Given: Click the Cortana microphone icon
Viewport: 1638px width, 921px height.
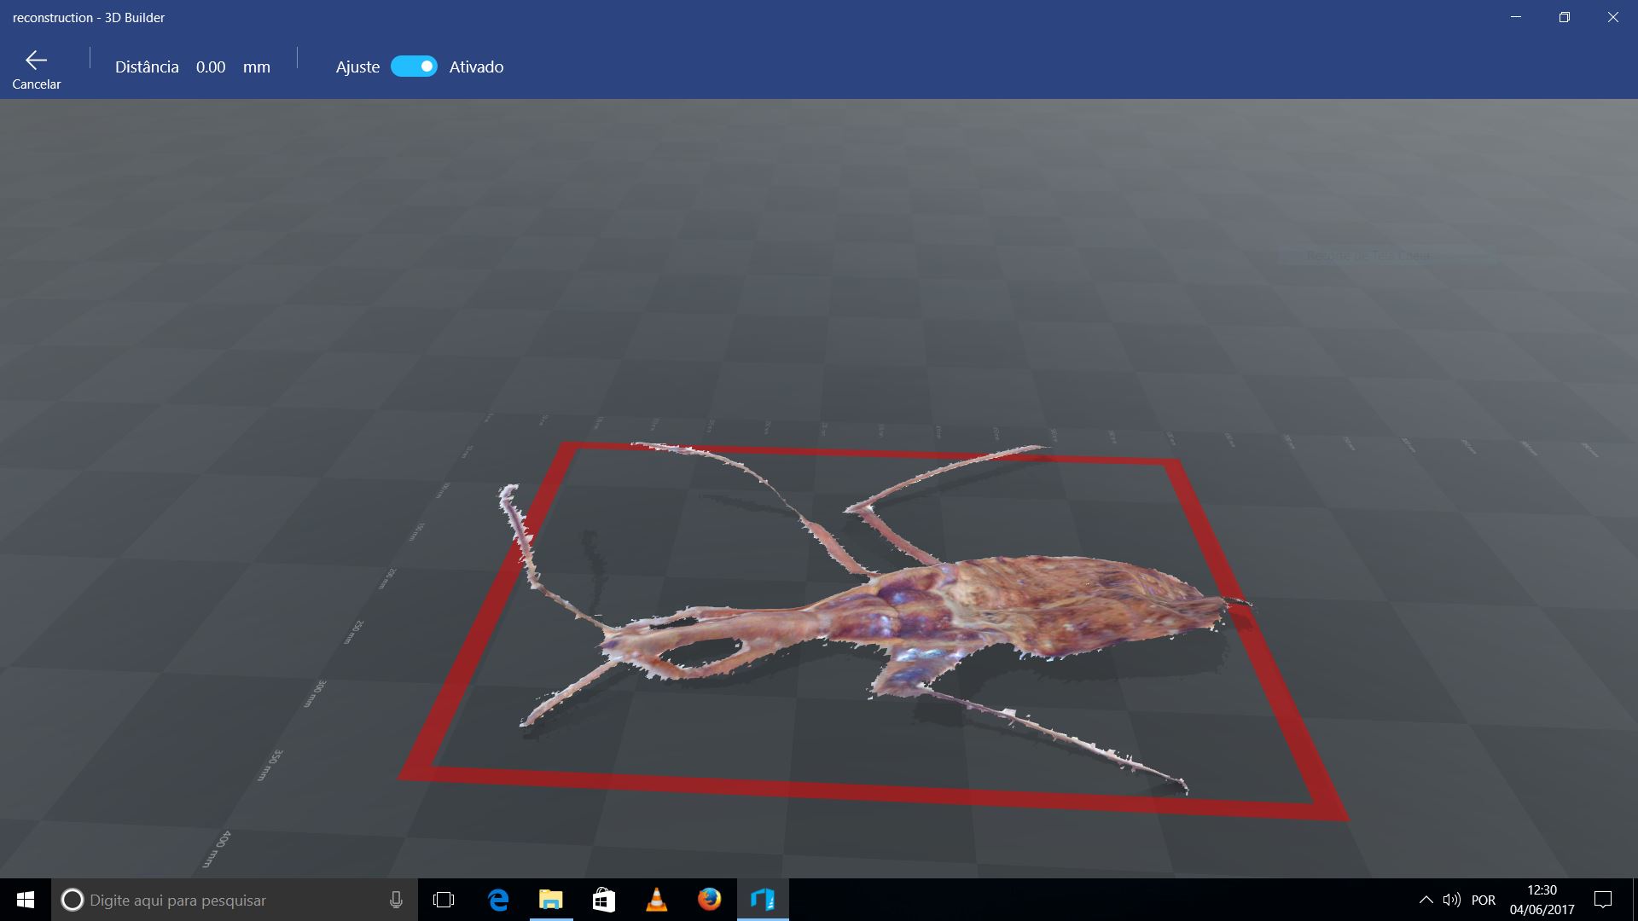Looking at the screenshot, I should click(x=396, y=900).
